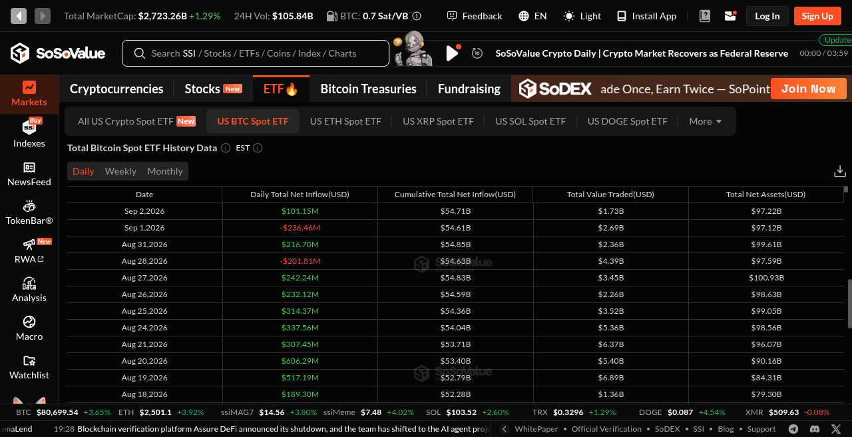Image resolution: width=852 pixels, height=437 pixels.
Task: Go forward with the right arrow button
Action: click(43, 16)
